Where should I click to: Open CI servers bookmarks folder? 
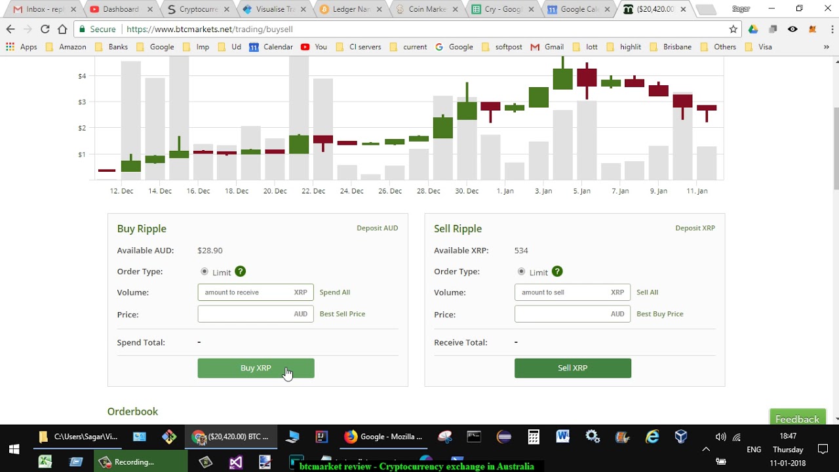pyautogui.click(x=358, y=47)
